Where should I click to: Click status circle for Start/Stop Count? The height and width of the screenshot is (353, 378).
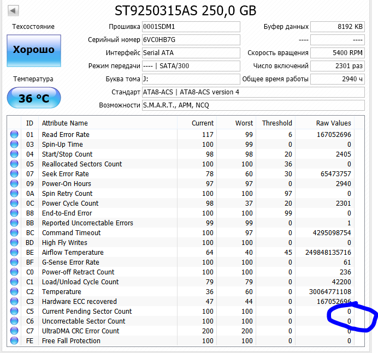(x=14, y=154)
